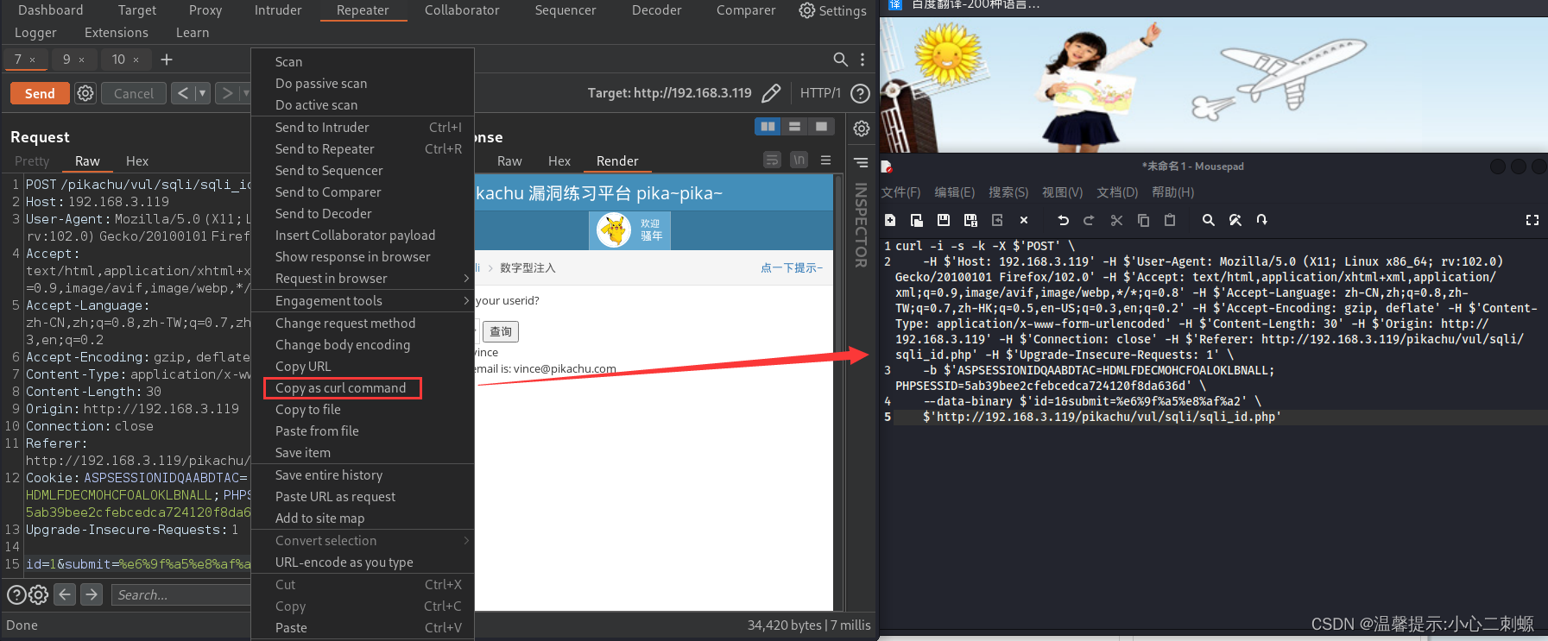The image size is (1548, 641).
Task: Select top-bottom request/response layout
Action: (794, 127)
